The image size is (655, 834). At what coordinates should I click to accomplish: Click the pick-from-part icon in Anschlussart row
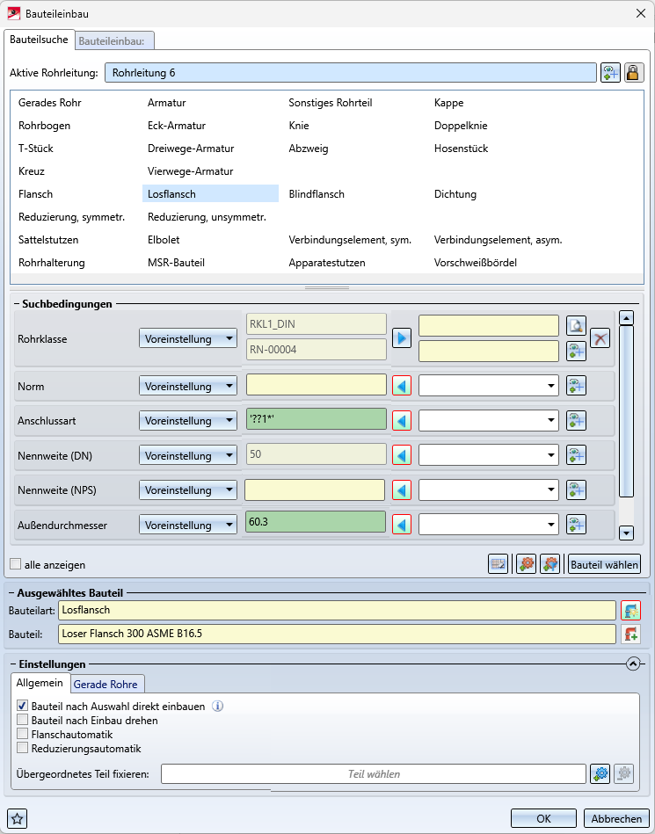[576, 421]
